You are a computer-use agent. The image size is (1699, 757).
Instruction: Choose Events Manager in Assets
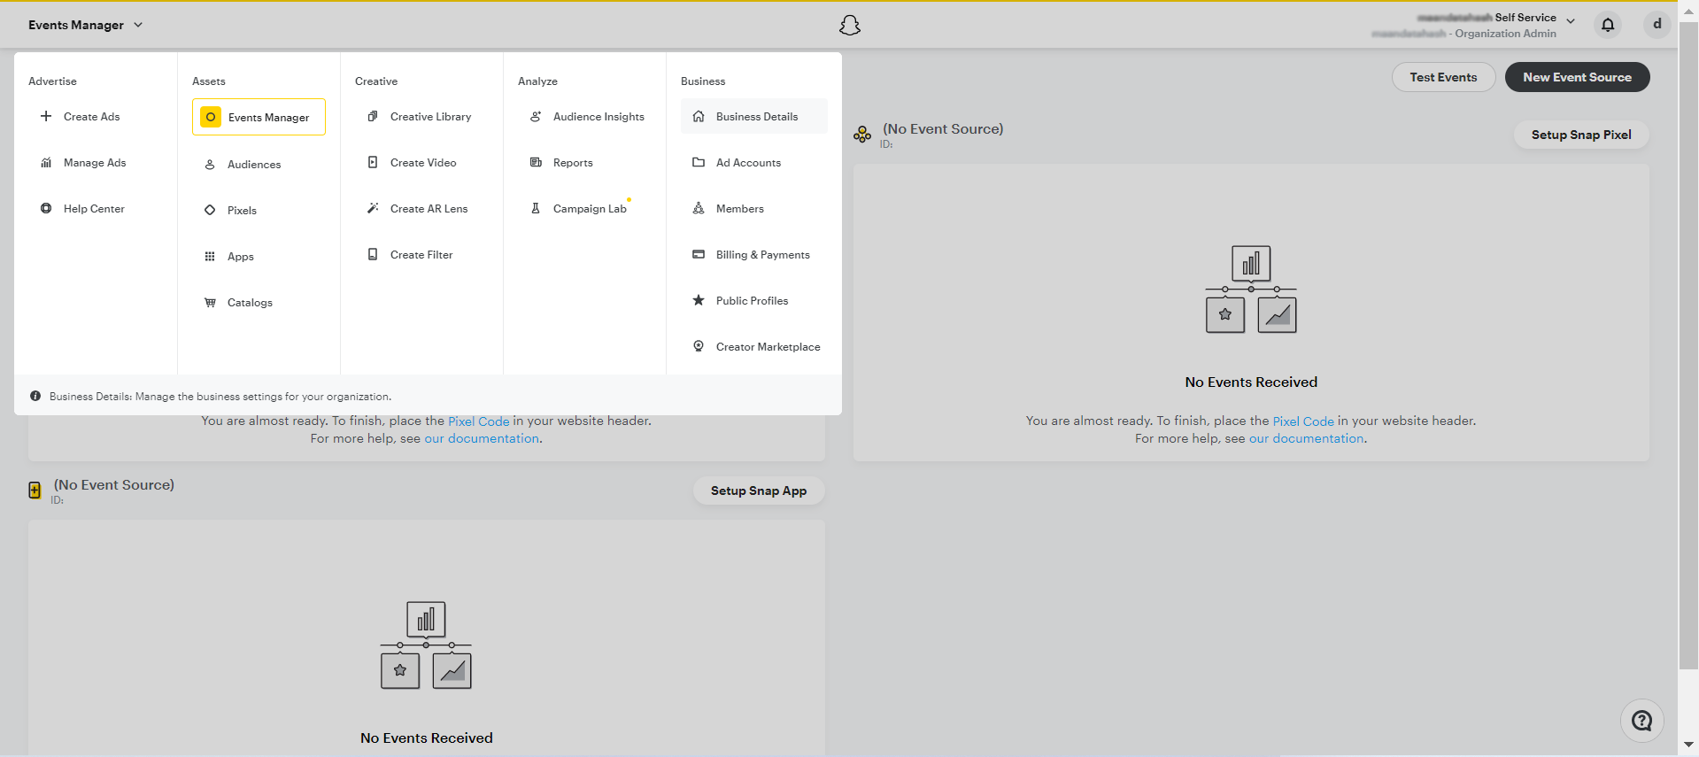pos(259,117)
